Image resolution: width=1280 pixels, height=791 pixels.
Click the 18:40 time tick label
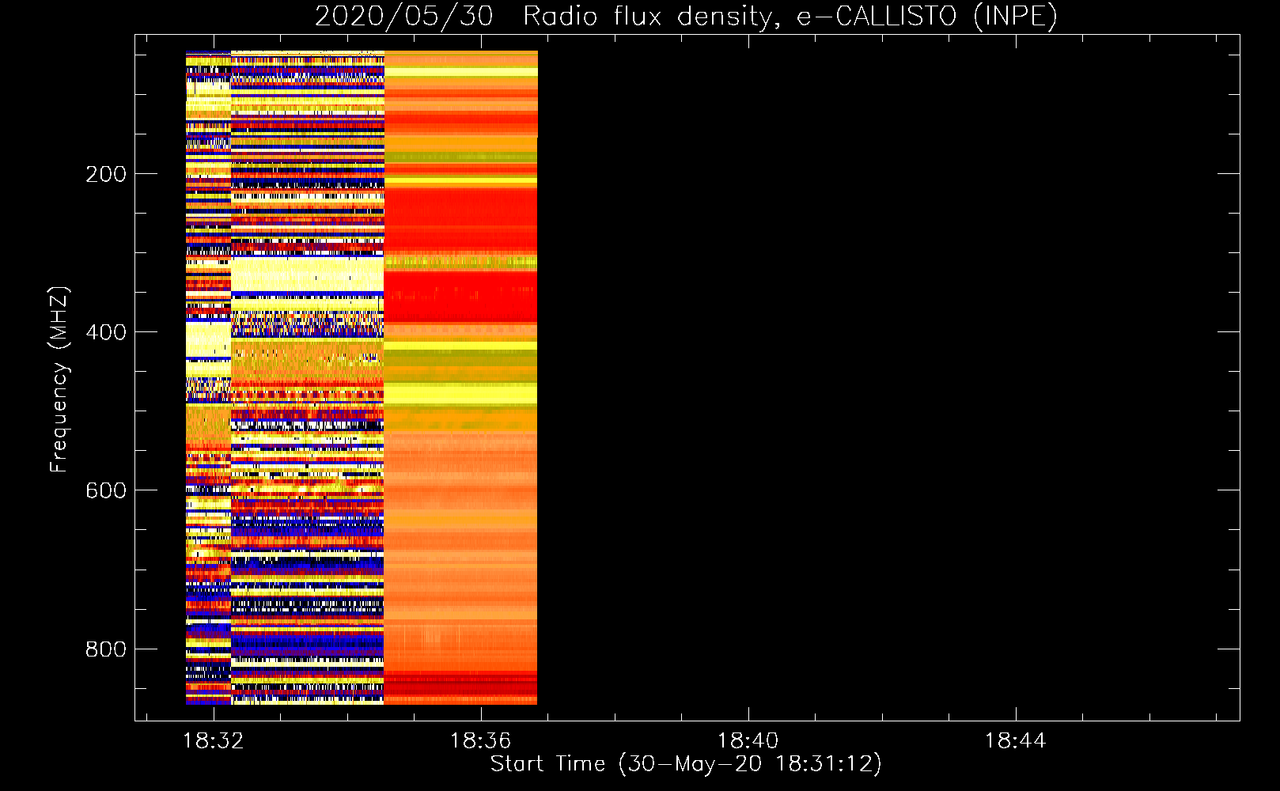pos(748,740)
